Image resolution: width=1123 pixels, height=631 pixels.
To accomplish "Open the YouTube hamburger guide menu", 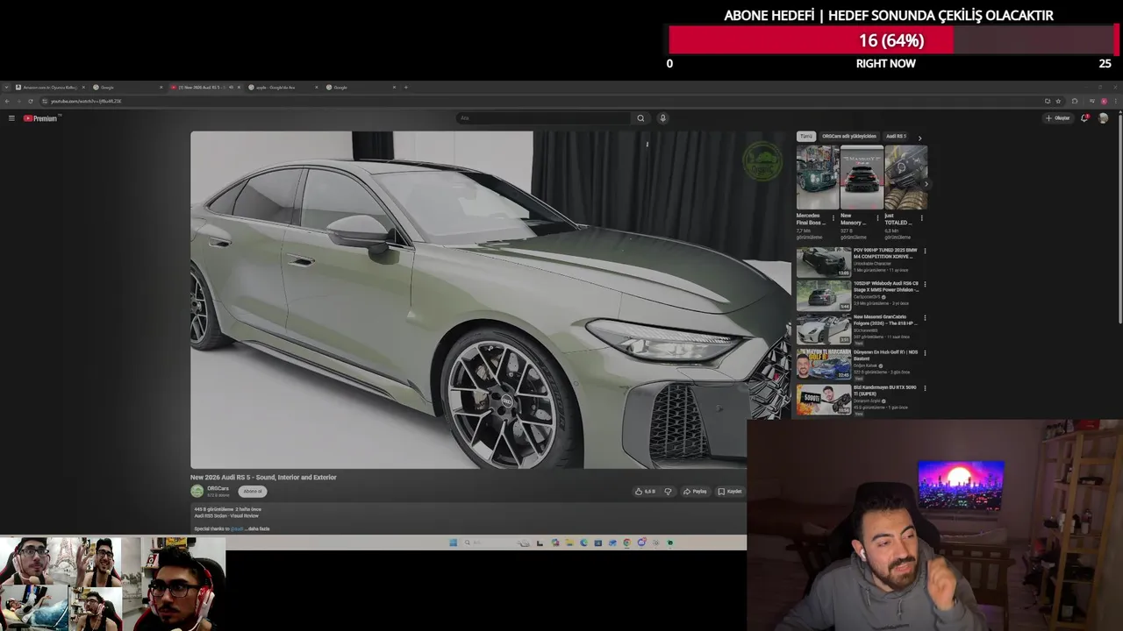I will (11, 118).
